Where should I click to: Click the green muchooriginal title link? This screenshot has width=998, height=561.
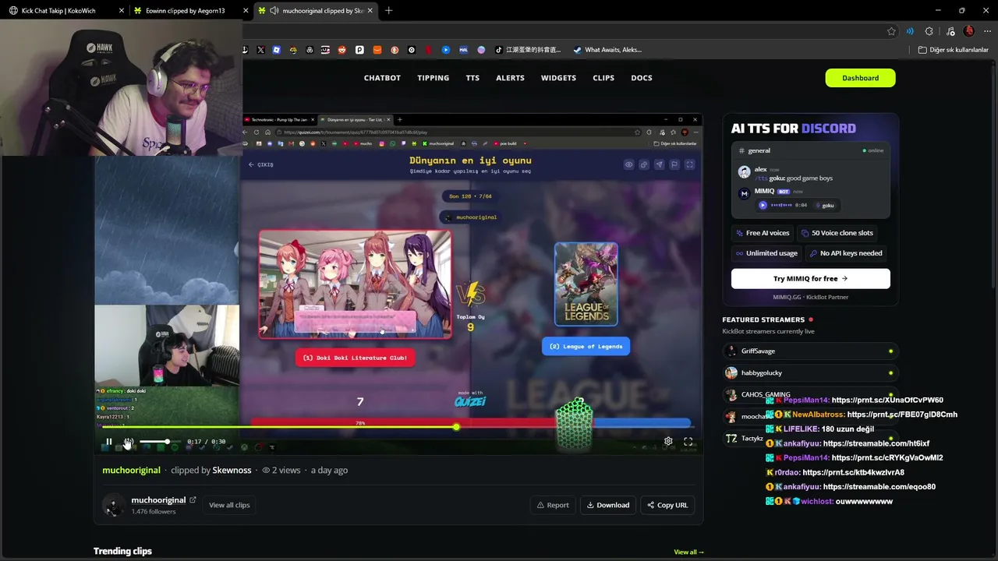pyautogui.click(x=131, y=470)
